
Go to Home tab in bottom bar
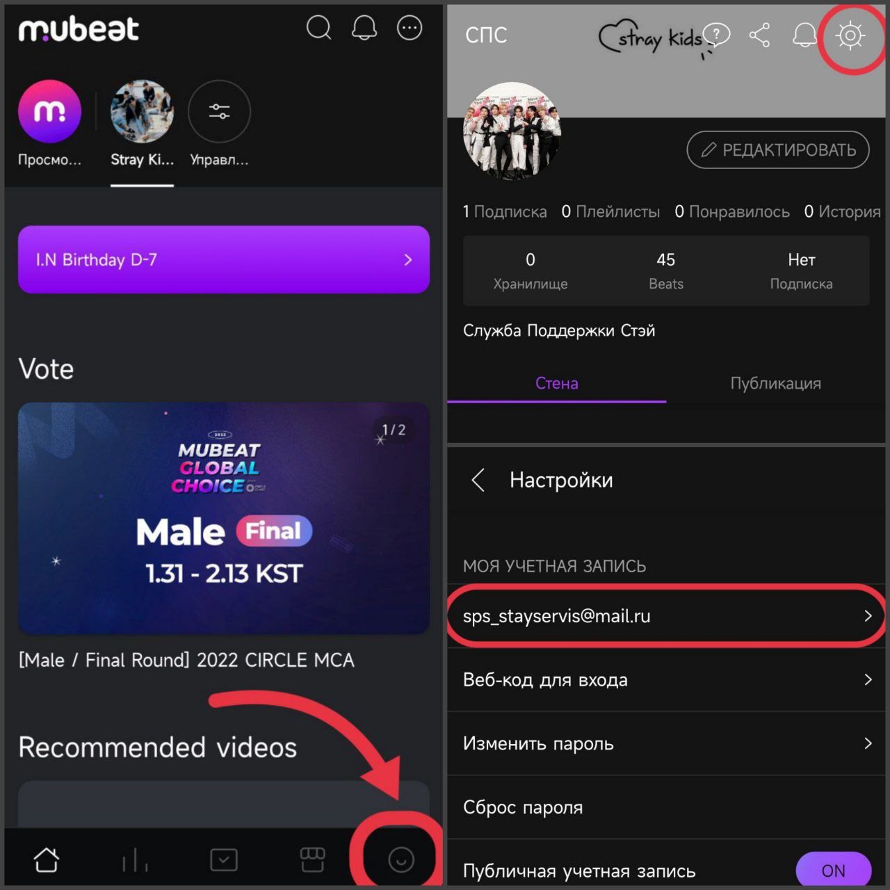pos(47,860)
